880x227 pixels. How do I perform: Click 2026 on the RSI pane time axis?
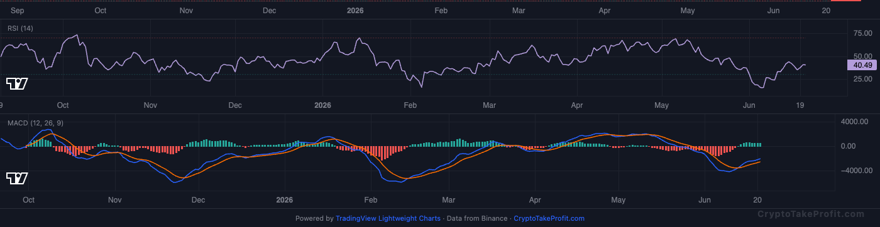click(x=322, y=105)
